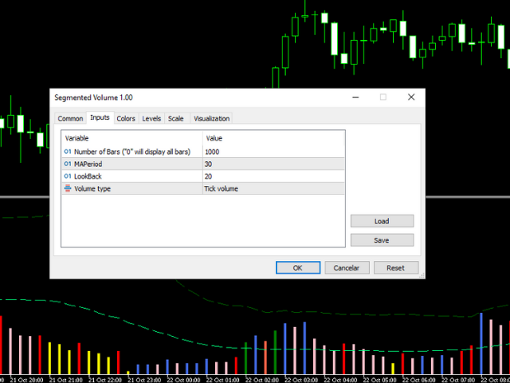
Task: Select the Inputs tab
Action: click(100, 117)
